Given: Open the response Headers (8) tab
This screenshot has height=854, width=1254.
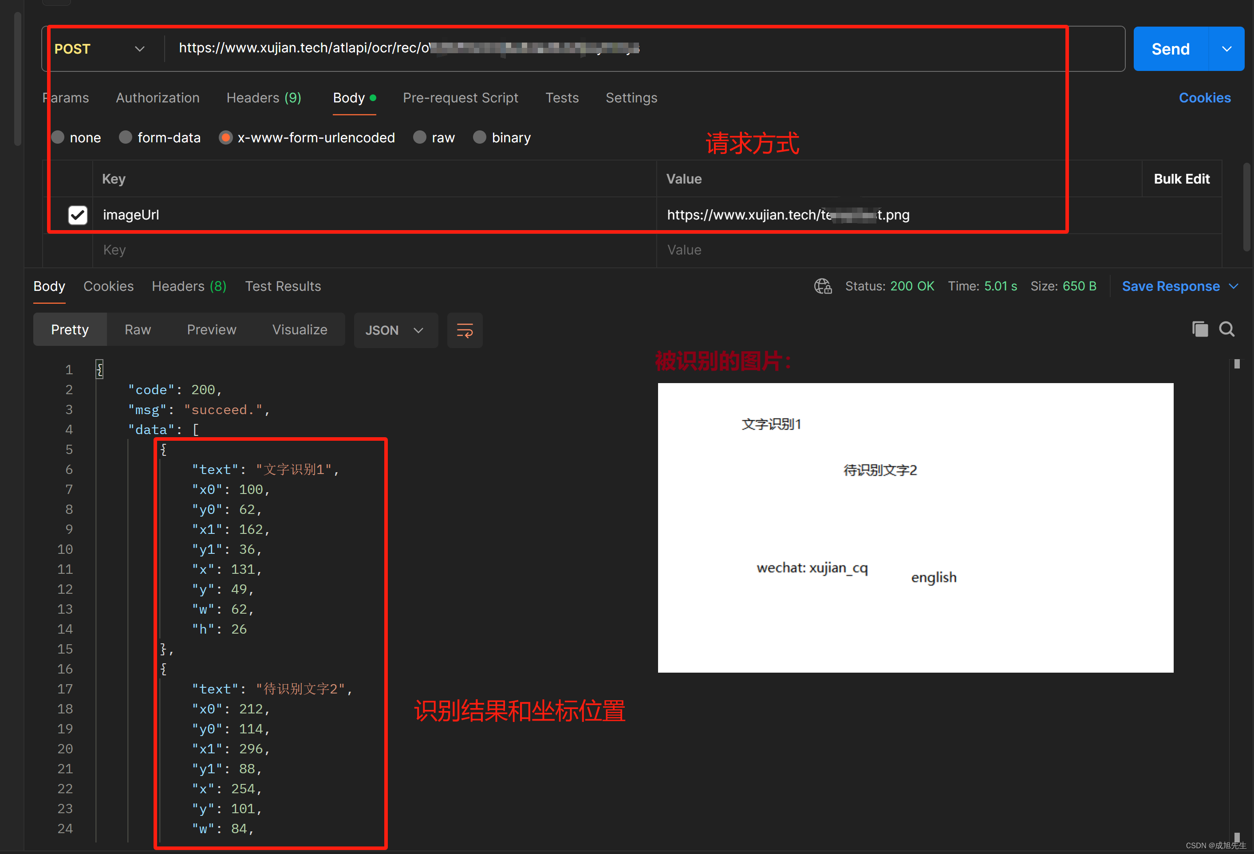Looking at the screenshot, I should pos(189,286).
